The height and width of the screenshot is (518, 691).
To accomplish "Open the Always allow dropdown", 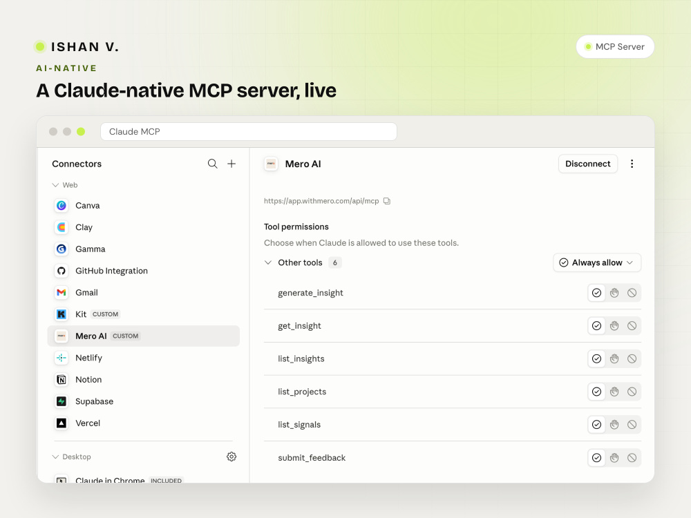I will click(597, 262).
